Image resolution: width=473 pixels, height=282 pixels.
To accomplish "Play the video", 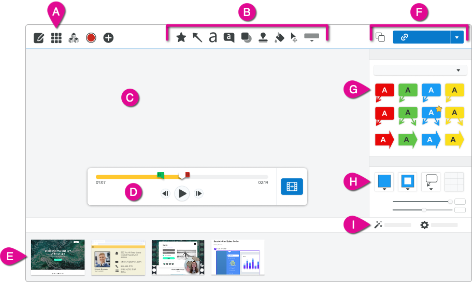I will point(182,193).
